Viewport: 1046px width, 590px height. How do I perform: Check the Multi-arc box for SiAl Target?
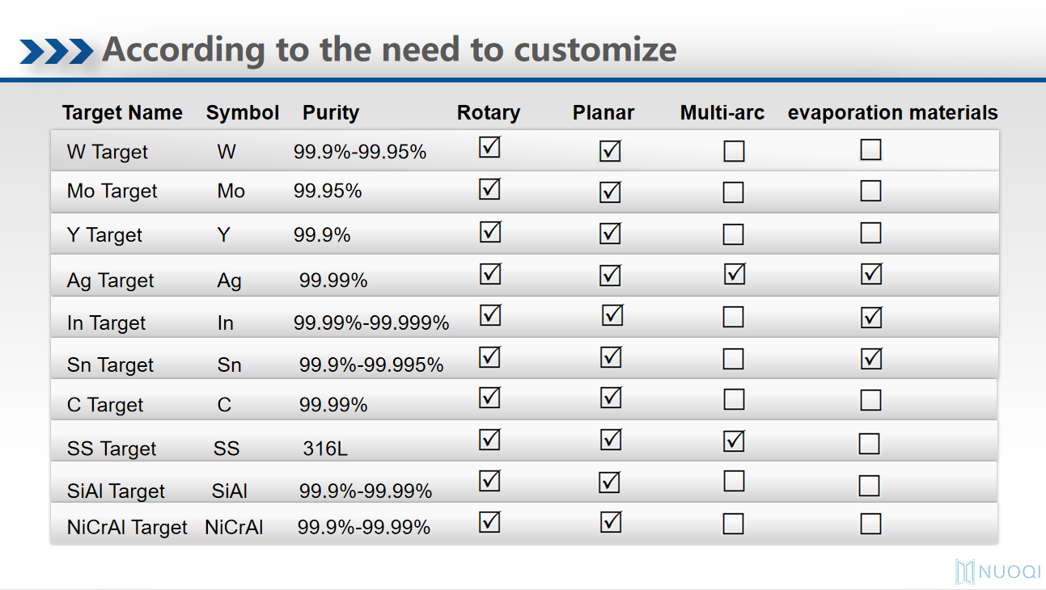click(733, 482)
